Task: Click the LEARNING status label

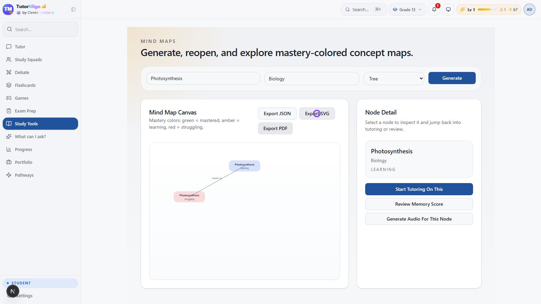Action: tap(383, 170)
